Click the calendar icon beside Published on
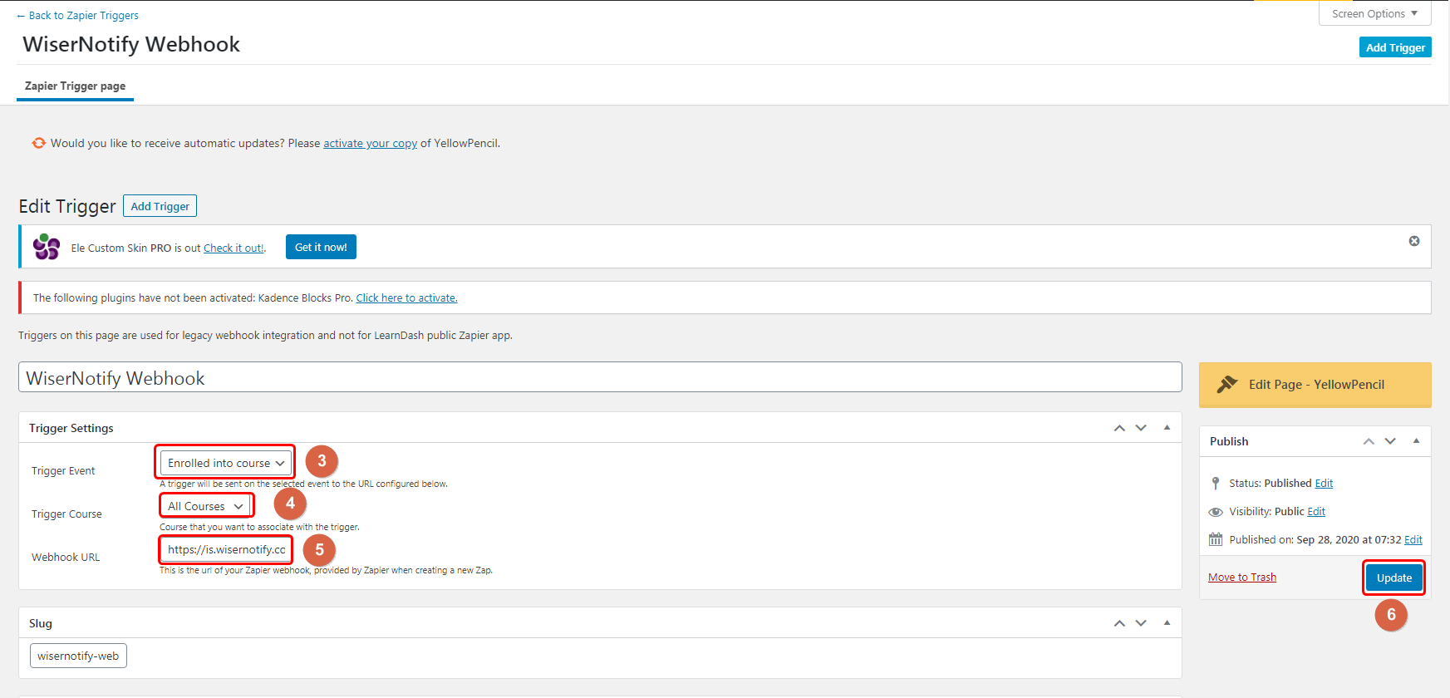1450x698 pixels. click(1216, 539)
